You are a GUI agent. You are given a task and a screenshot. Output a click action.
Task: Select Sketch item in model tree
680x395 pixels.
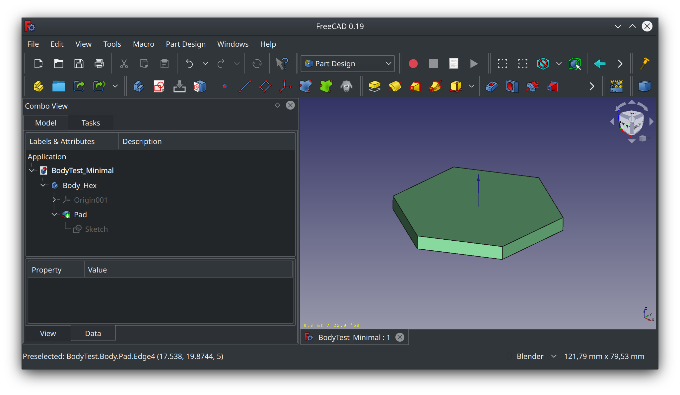pyautogui.click(x=96, y=229)
